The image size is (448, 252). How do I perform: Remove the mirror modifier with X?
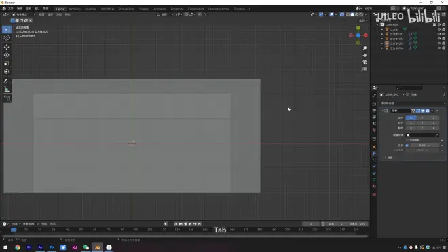coord(437,111)
